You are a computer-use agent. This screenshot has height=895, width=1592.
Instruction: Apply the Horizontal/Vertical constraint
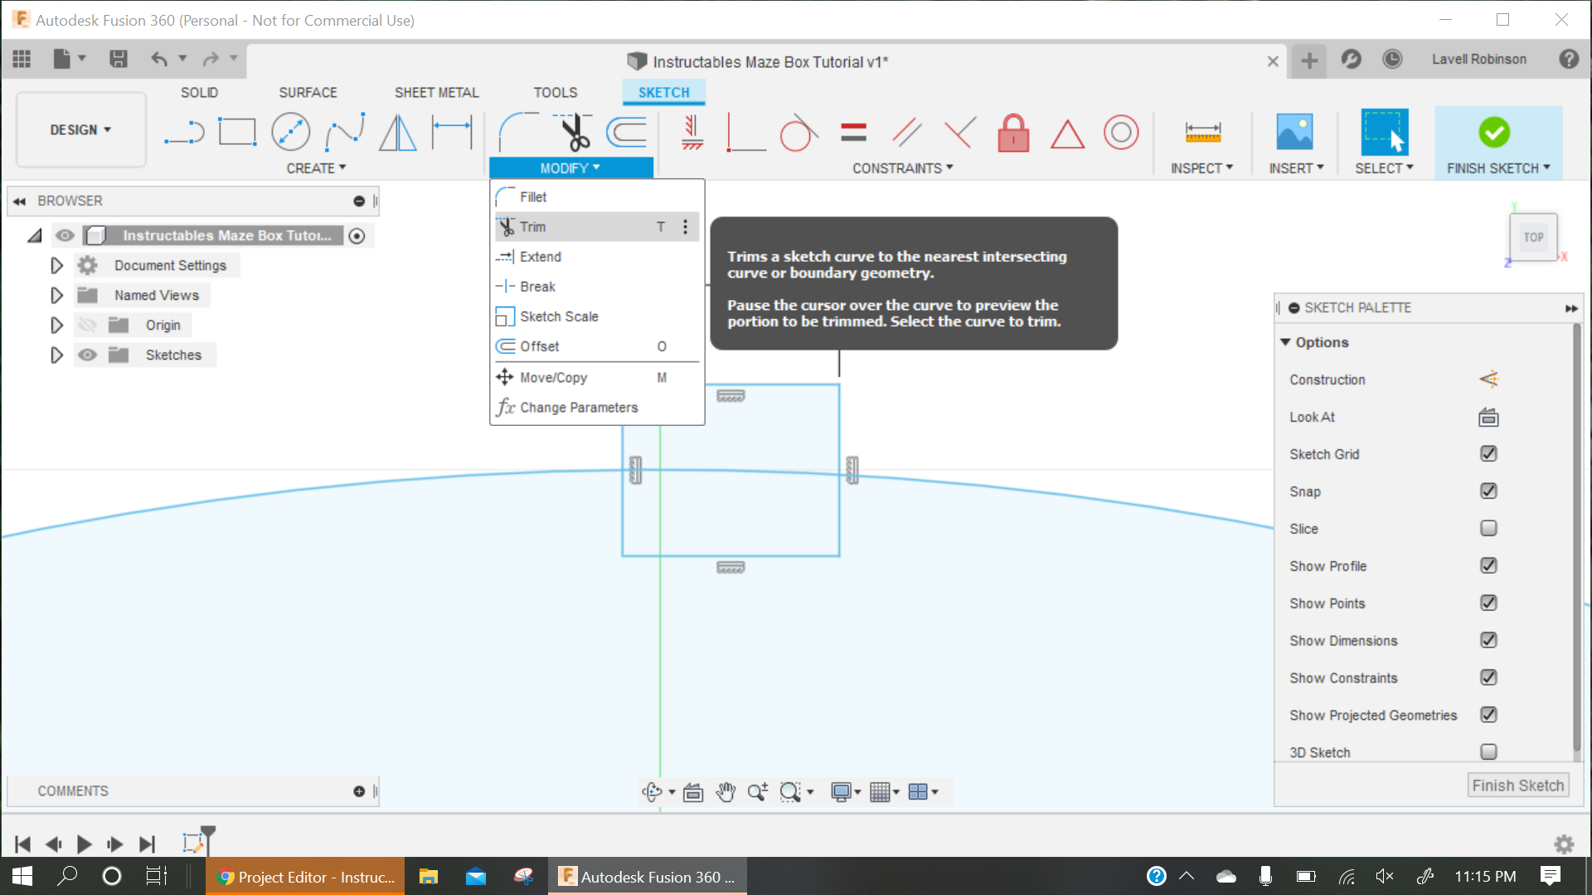(692, 133)
